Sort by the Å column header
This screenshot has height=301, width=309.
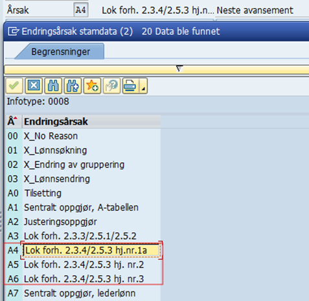pyautogui.click(x=14, y=121)
